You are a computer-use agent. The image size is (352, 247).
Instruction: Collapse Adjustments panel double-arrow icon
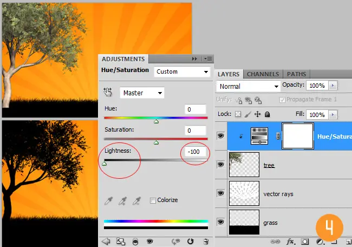click(x=194, y=59)
